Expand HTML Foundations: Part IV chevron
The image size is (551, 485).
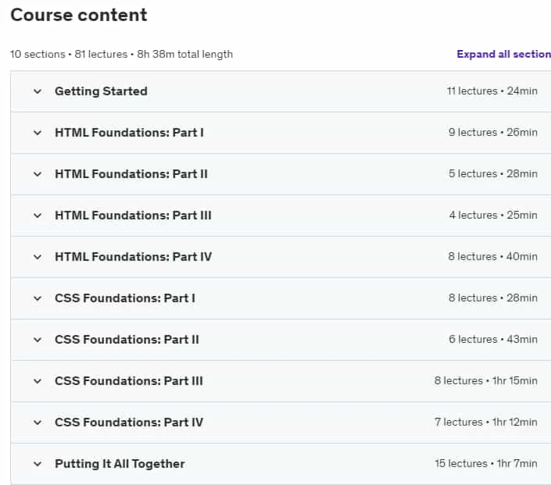pos(38,257)
